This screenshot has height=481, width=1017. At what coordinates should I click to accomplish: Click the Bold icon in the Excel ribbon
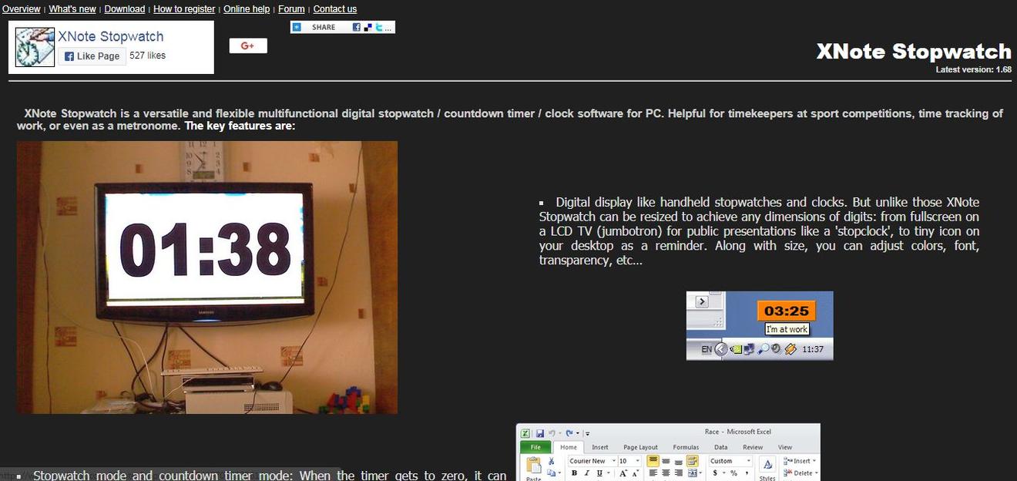tap(574, 473)
